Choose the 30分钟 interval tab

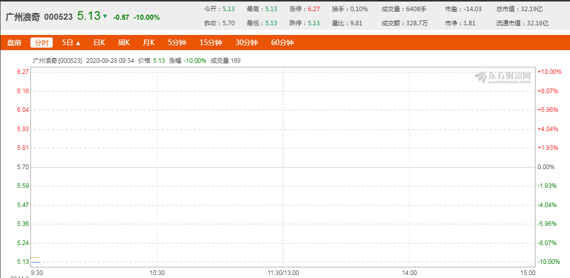coord(246,43)
